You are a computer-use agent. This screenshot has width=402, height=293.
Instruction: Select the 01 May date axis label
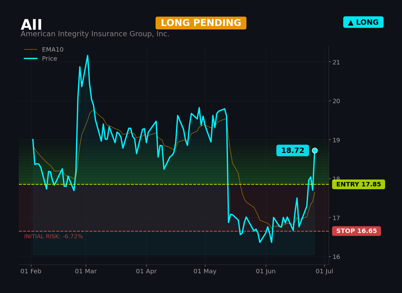[x=205, y=271]
